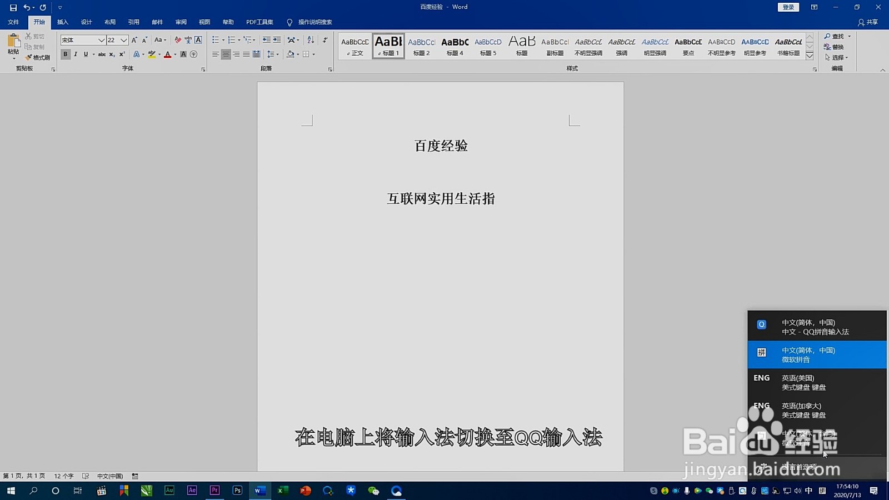Align text to the right
The image size is (889, 500).
click(236, 54)
